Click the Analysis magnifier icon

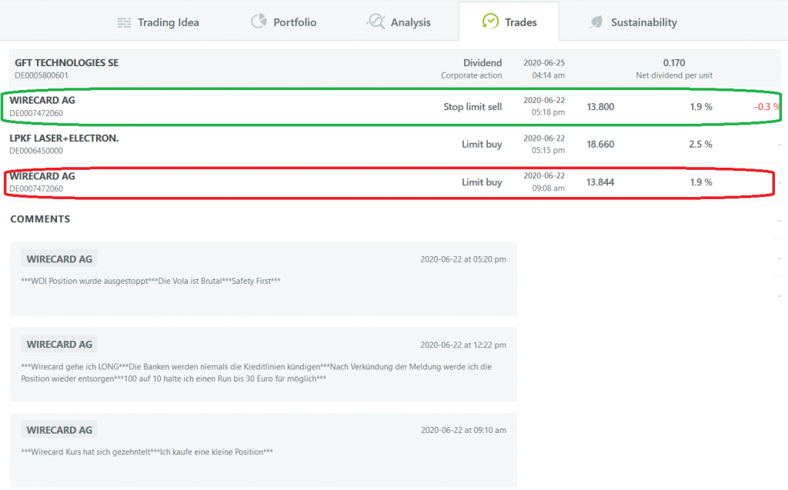pyautogui.click(x=376, y=22)
